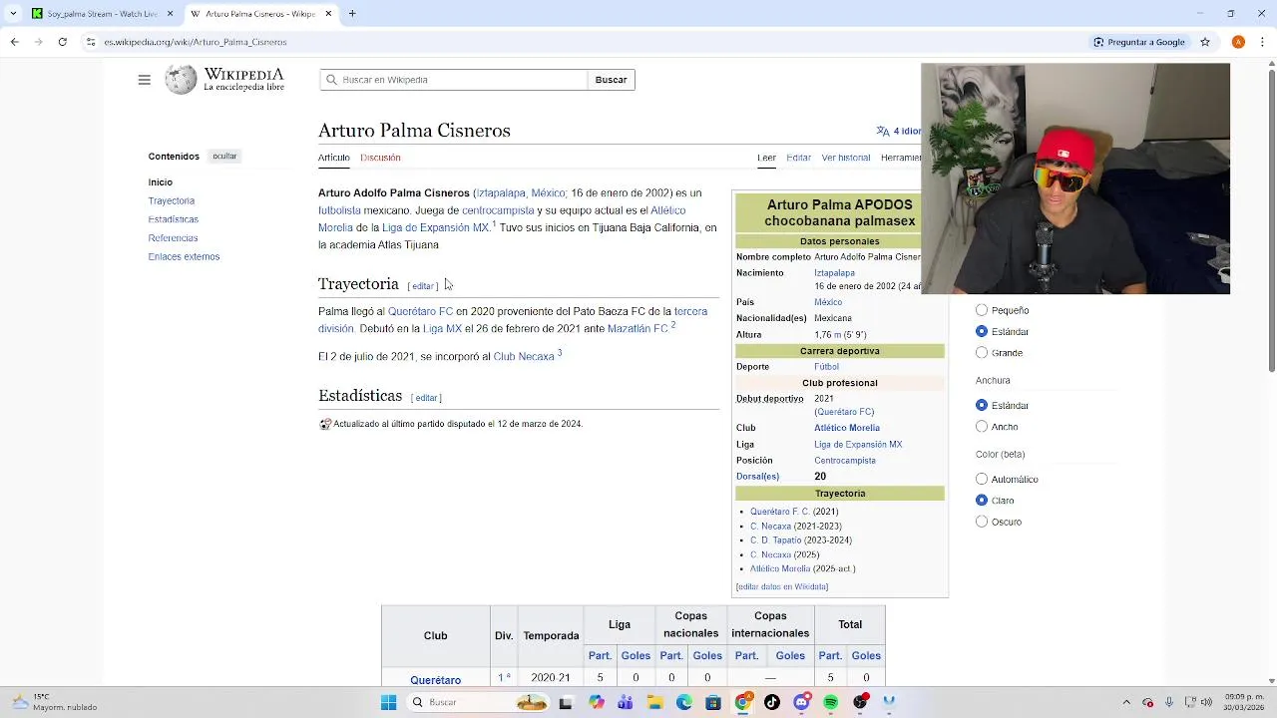Go back to previous page
Viewport: 1277px width, 718px height.
tap(14, 42)
